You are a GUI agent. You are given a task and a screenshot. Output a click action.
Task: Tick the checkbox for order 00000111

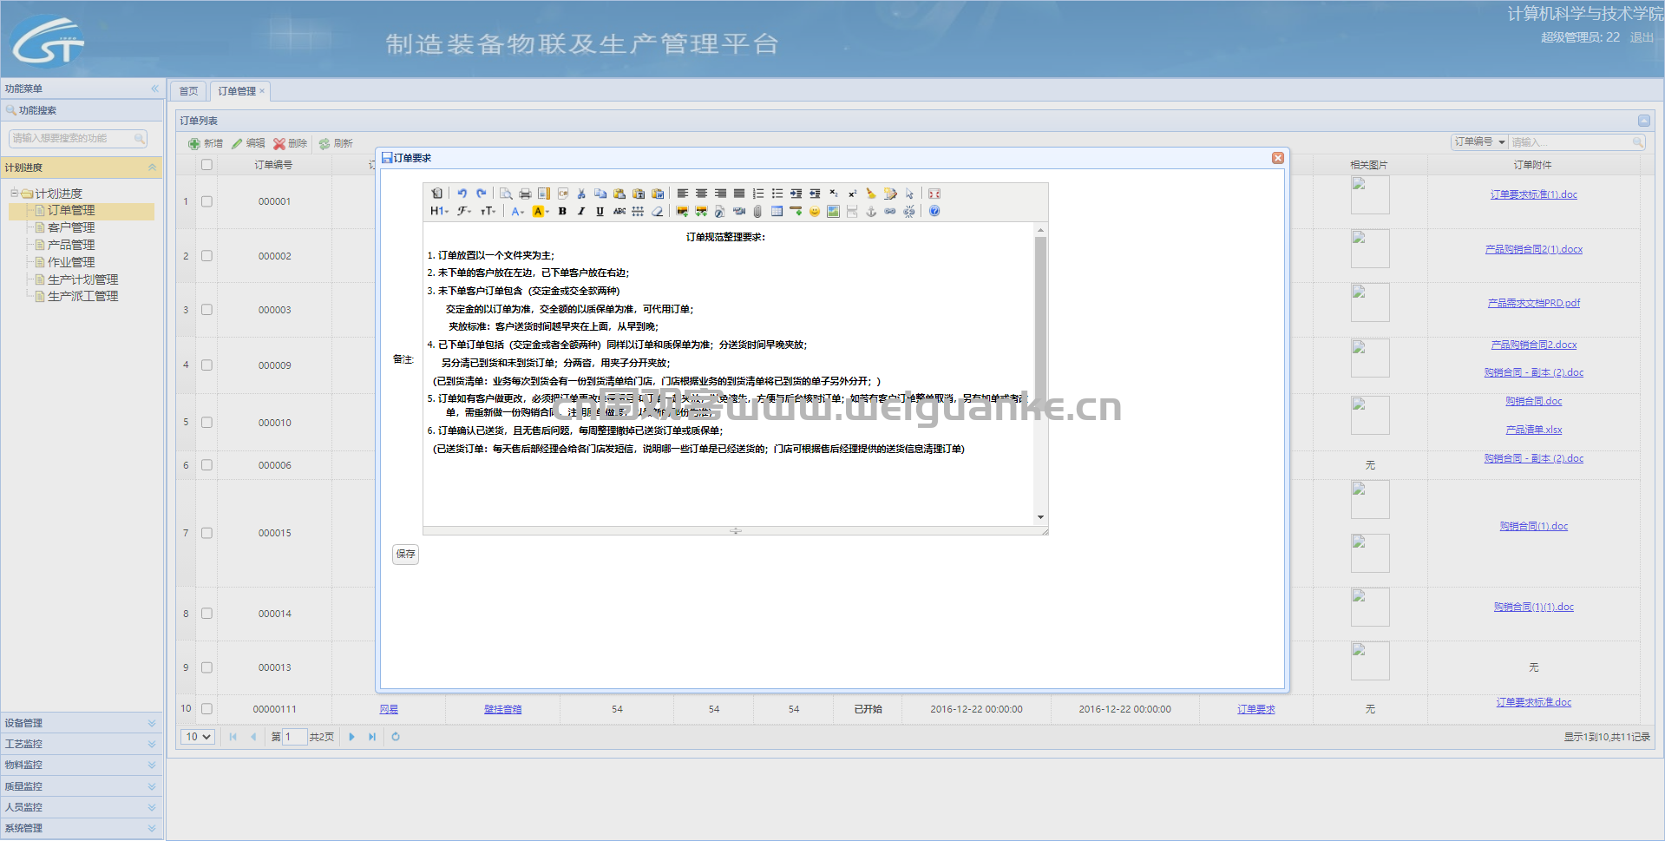point(206,709)
